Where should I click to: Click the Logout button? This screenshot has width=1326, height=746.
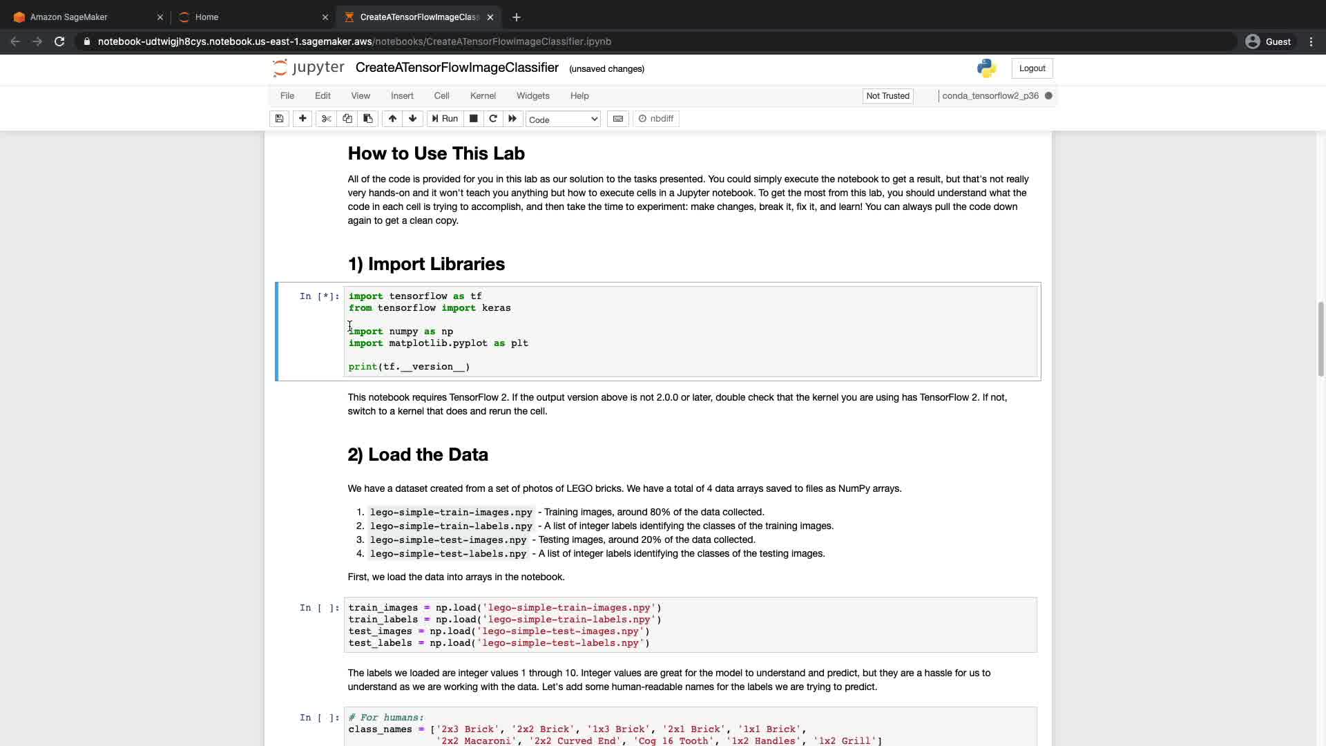point(1032,68)
